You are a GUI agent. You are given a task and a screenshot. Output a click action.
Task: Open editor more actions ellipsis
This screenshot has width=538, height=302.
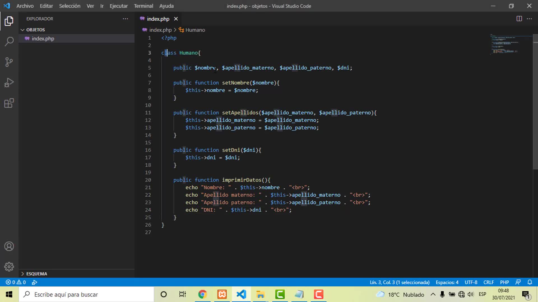pos(529,19)
